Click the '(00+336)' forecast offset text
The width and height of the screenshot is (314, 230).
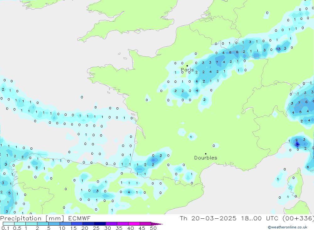point(298,218)
